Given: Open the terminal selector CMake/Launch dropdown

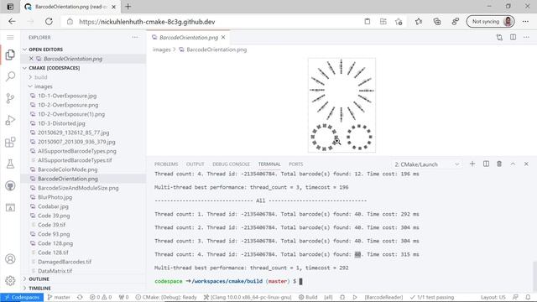Looking at the screenshot, I should pos(427,164).
